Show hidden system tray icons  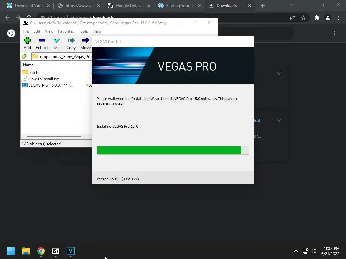(296, 251)
